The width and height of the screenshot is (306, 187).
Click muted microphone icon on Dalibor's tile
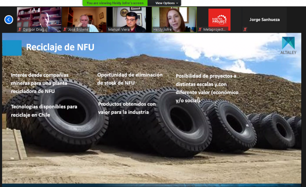20,30
